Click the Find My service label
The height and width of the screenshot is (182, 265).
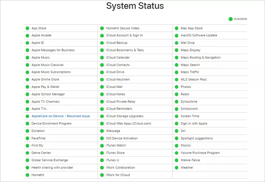point(37,145)
